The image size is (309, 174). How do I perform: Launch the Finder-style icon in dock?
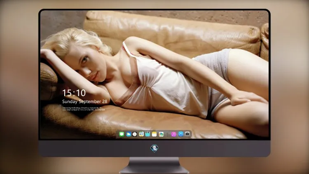pos(141,134)
